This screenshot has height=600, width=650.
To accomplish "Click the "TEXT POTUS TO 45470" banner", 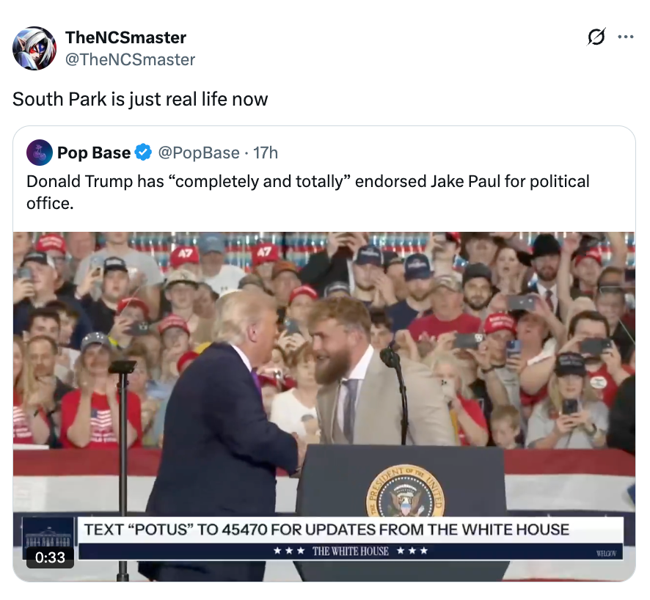I will [326, 529].
